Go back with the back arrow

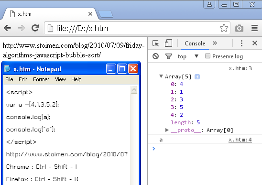[7, 28]
